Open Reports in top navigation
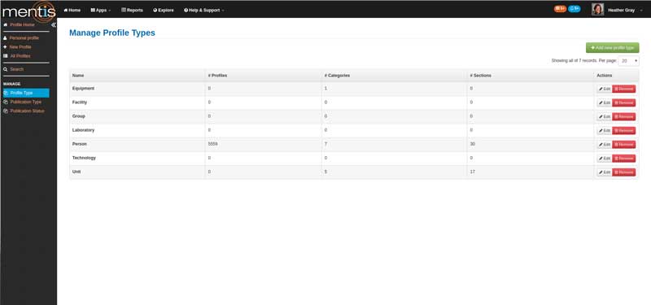 (132, 10)
